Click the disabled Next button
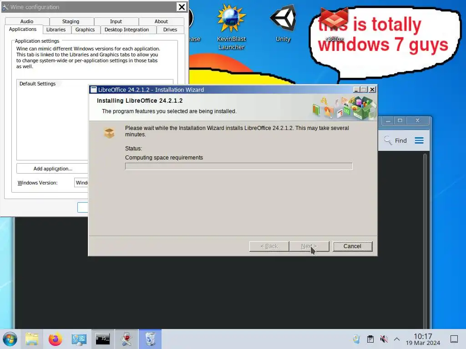This screenshot has width=466, height=349. click(309, 246)
